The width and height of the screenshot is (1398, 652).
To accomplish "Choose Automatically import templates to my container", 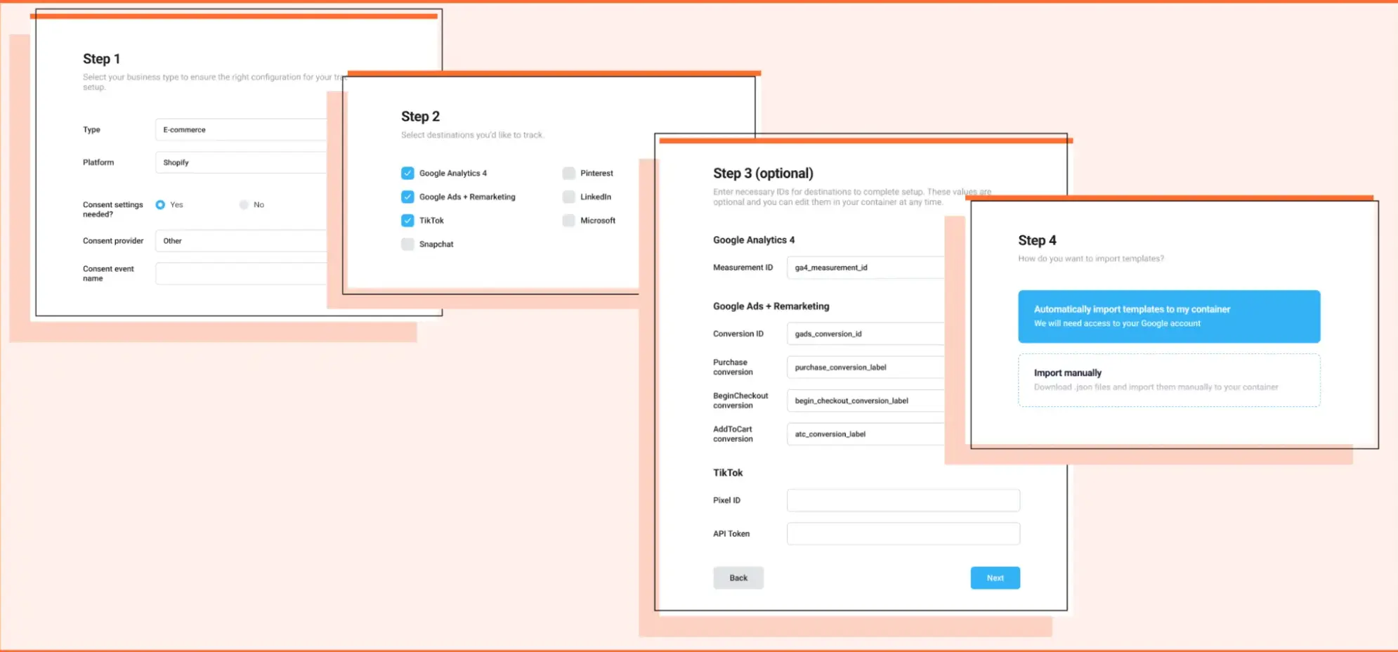I will pyautogui.click(x=1169, y=316).
